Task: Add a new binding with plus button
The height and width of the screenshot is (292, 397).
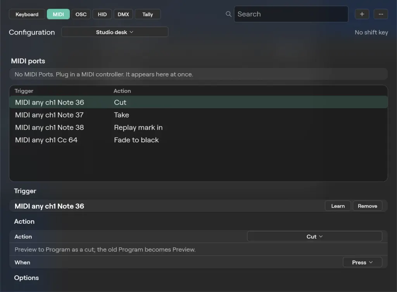Action: pyautogui.click(x=362, y=14)
